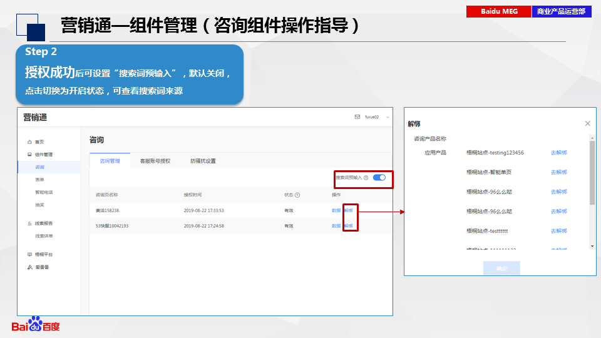Click the 咨询页名称 column header
The image size is (601, 338).
(107, 195)
